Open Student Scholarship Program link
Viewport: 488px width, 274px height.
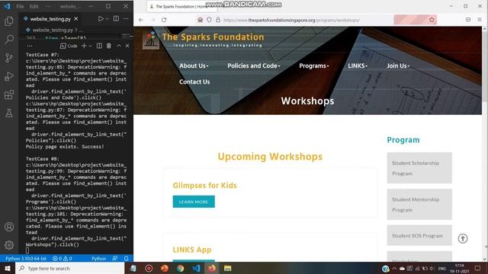click(419, 168)
